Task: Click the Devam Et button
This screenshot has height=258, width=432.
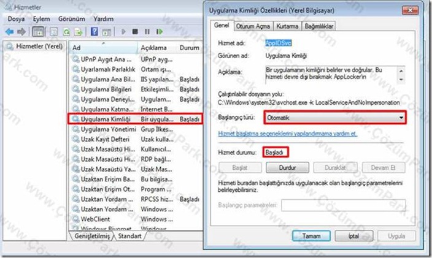Action: [384, 167]
